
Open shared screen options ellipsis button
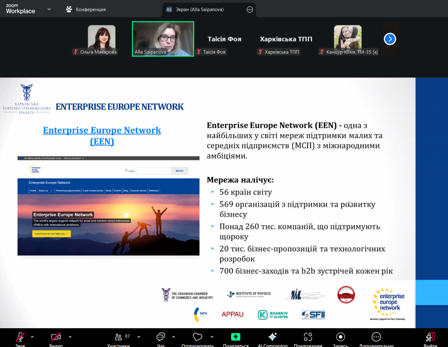[250, 10]
